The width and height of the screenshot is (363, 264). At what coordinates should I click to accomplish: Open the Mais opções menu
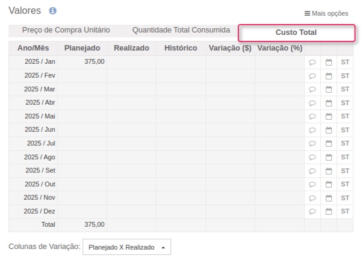326,13
